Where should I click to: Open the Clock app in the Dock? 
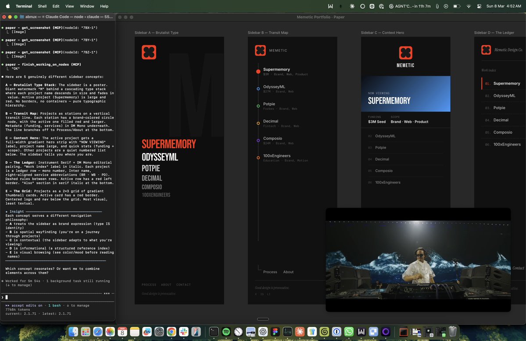pos(238,332)
